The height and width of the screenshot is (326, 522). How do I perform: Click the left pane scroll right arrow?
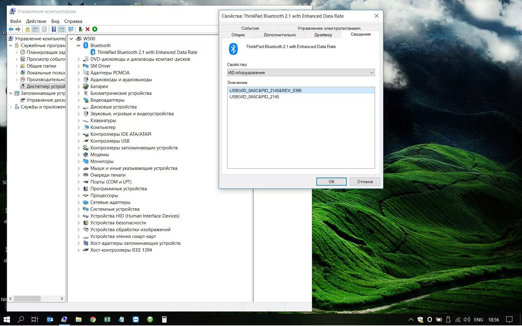click(62, 298)
